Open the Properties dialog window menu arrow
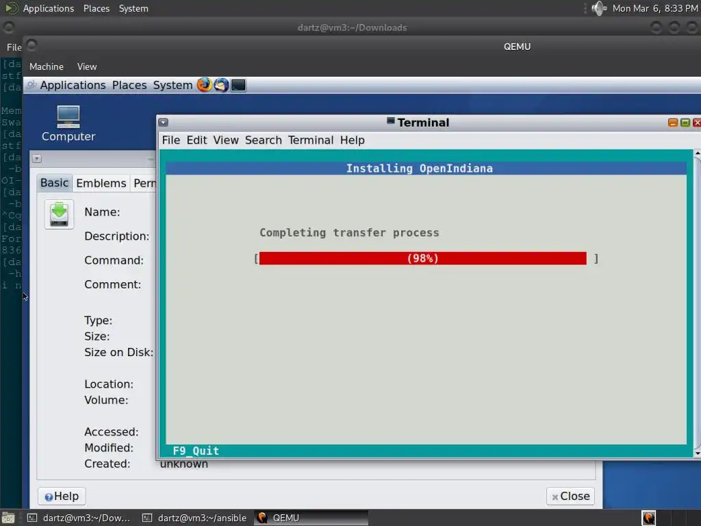The width and height of the screenshot is (701, 526). tap(37, 159)
